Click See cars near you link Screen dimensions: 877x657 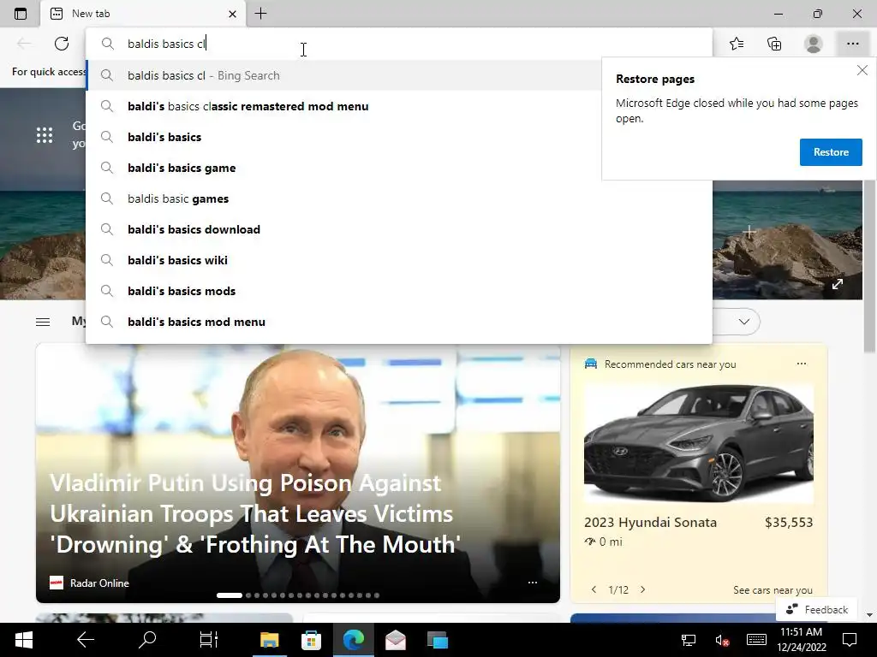pyautogui.click(x=773, y=590)
